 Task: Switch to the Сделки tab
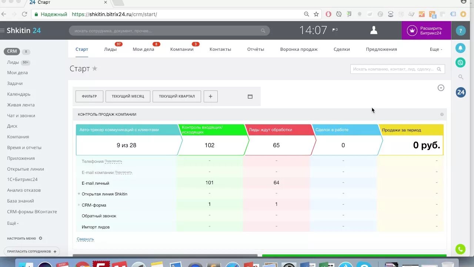(x=341, y=49)
